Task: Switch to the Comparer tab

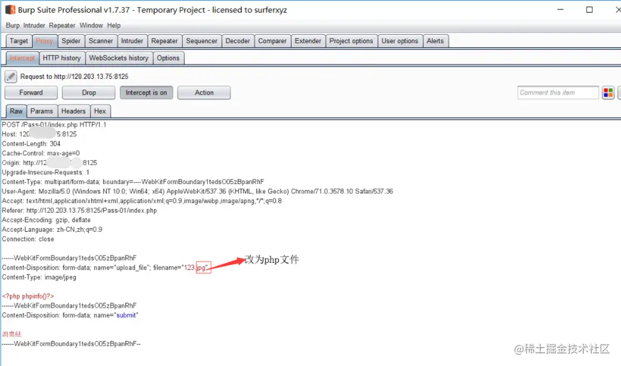Action: (272, 41)
